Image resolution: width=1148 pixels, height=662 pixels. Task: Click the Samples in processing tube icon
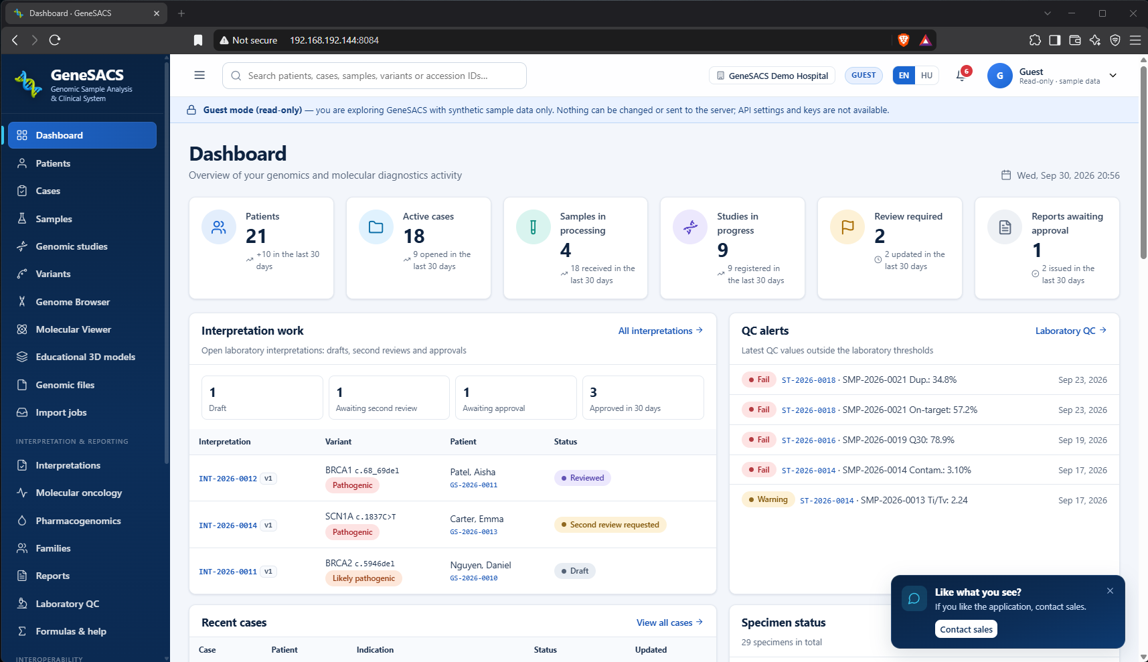pyautogui.click(x=533, y=228)
